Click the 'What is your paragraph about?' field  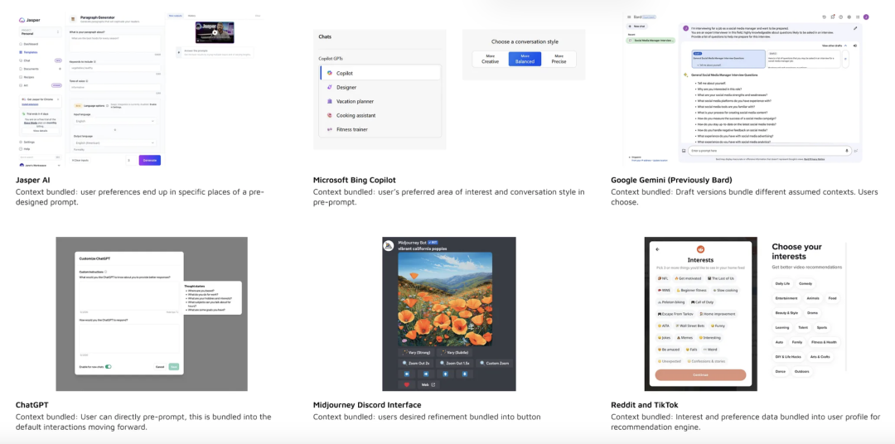[114, 44]
